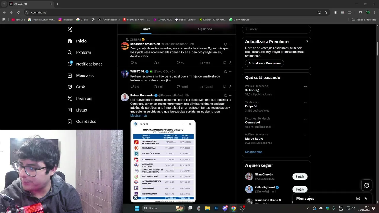This screenshot has width=379, height=213.
Task: Share WESTCOL's post
Action: pyautogui.click(x=231, y=87)
